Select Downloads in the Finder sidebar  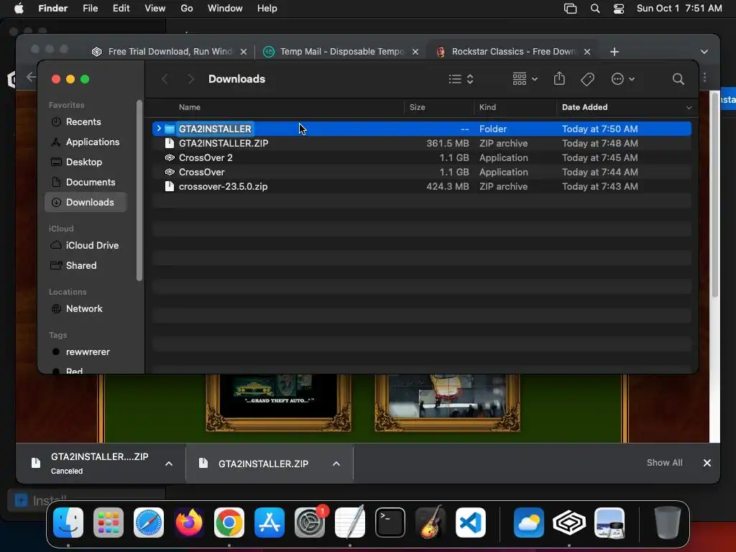pos(86,202)
